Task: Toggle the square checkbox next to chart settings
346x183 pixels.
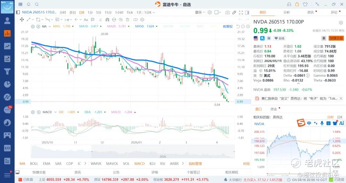Action: pyautogui.click(x=217, y=12)
